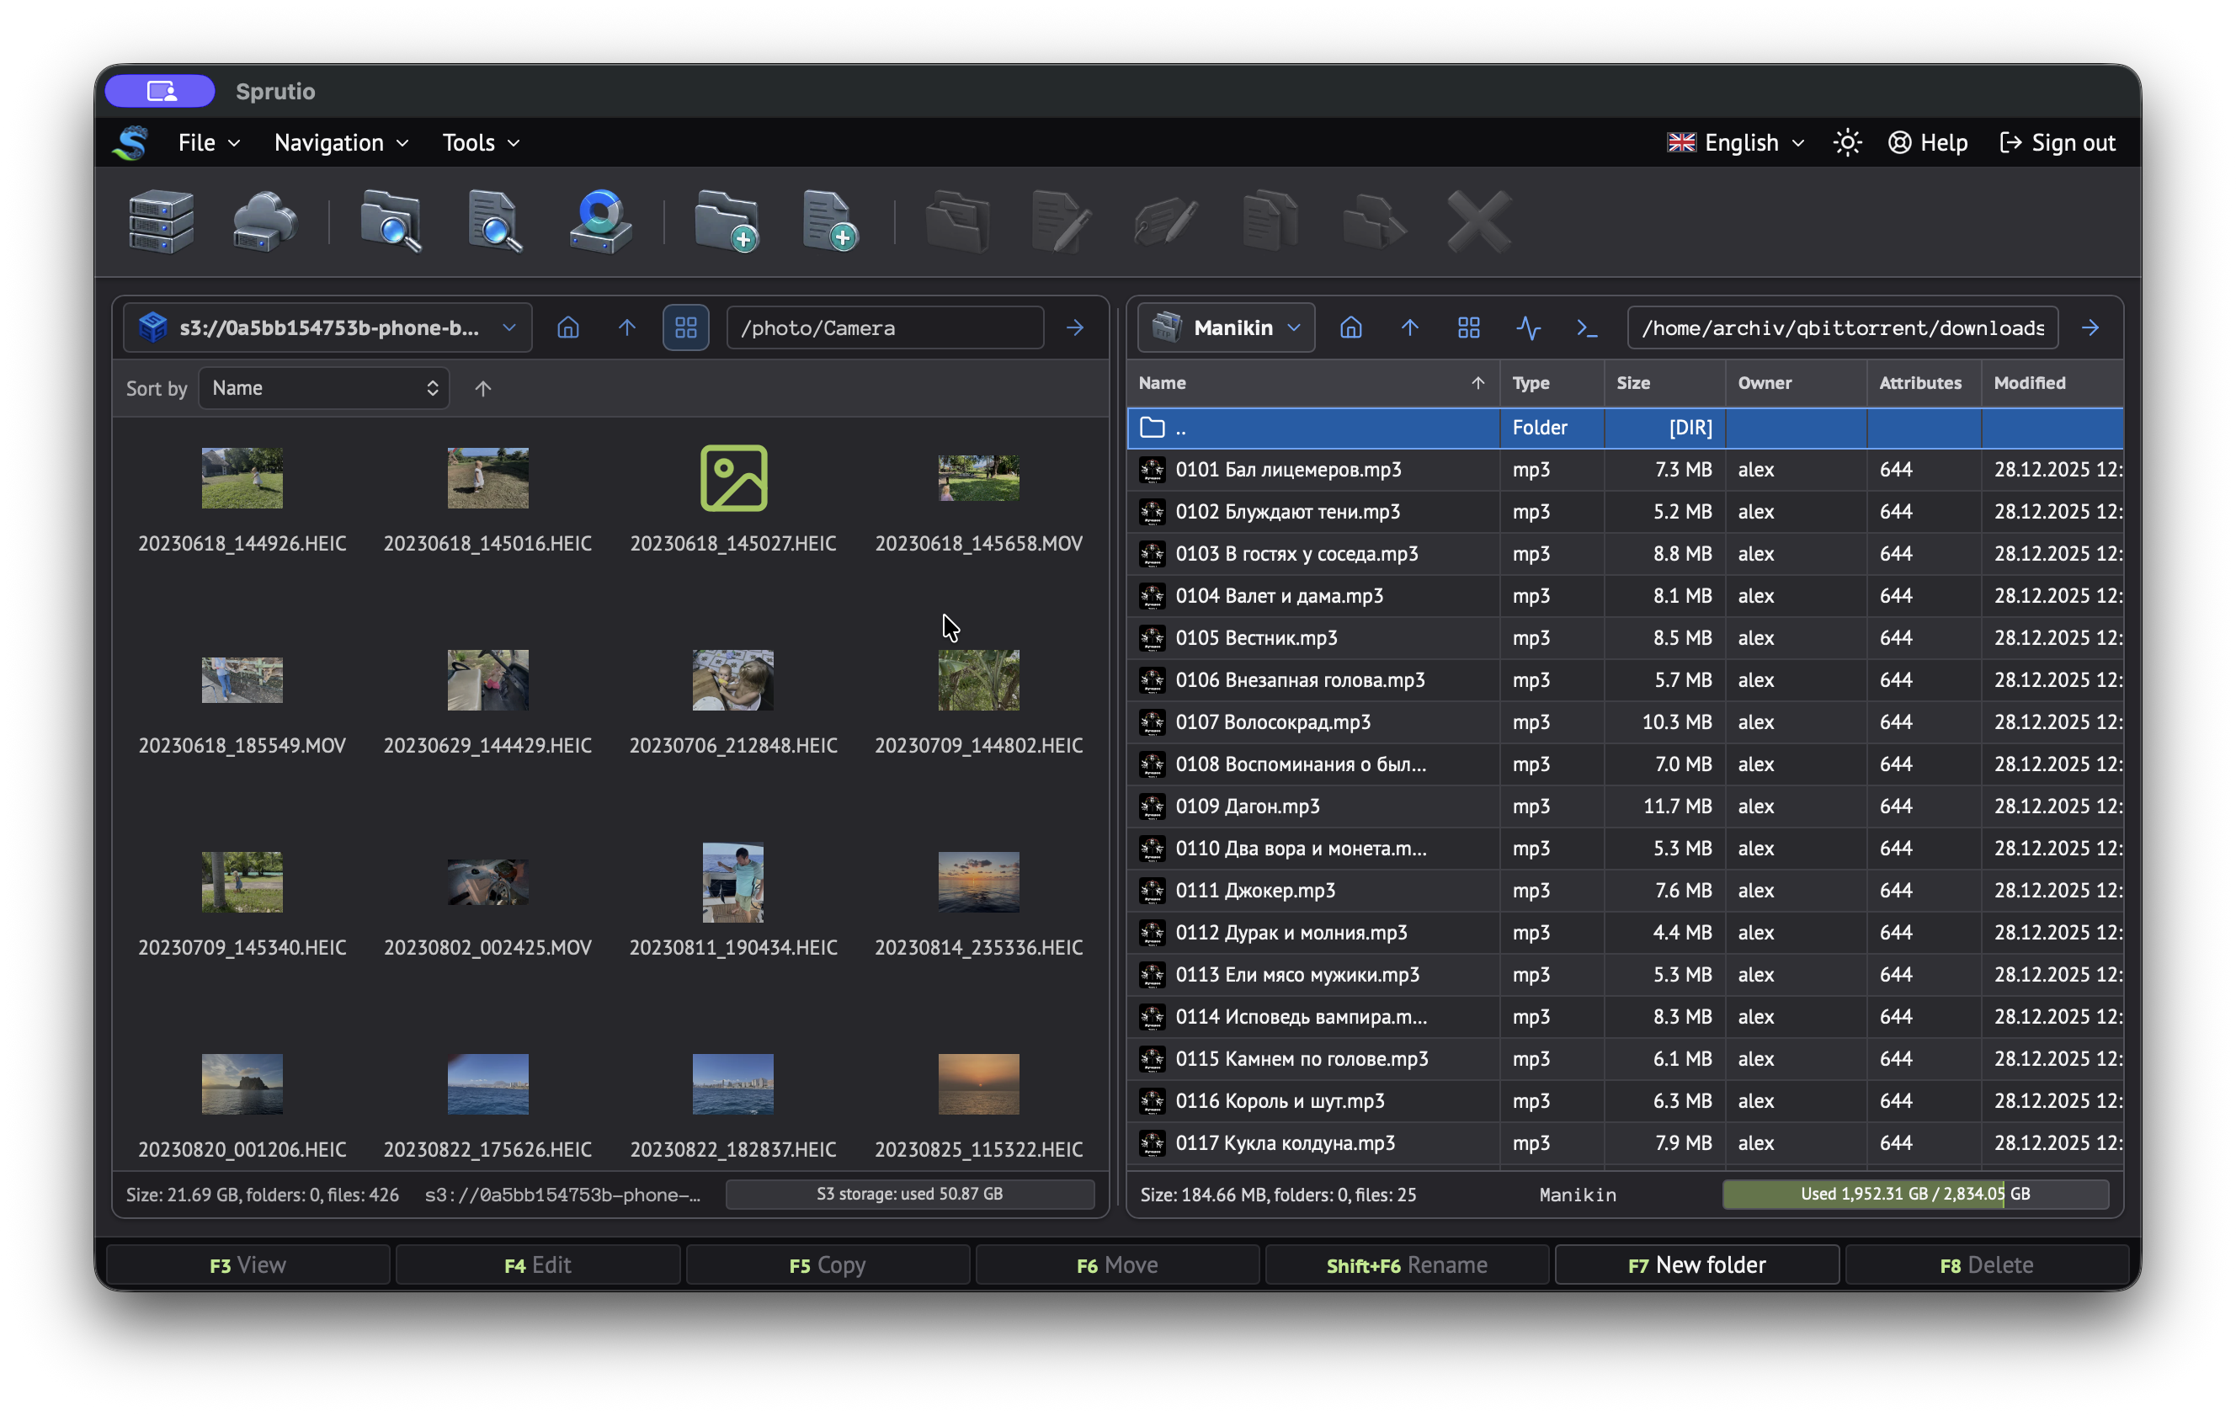Create new folder via toolbar icon
This screenshot has width=2236, height=1416.
727,221
